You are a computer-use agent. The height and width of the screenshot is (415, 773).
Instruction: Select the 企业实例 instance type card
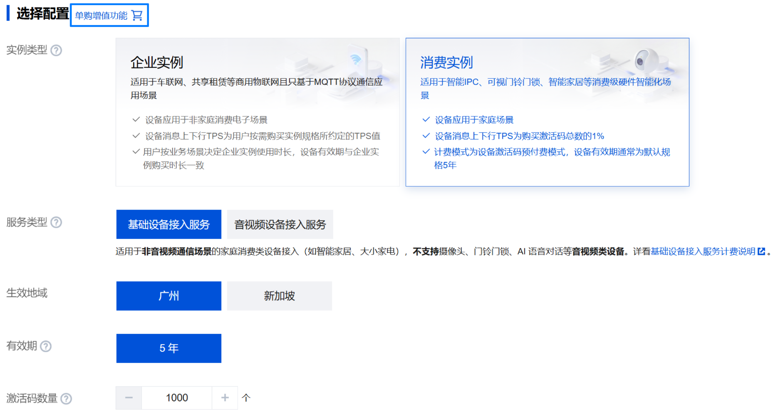(x=258, y=112)
